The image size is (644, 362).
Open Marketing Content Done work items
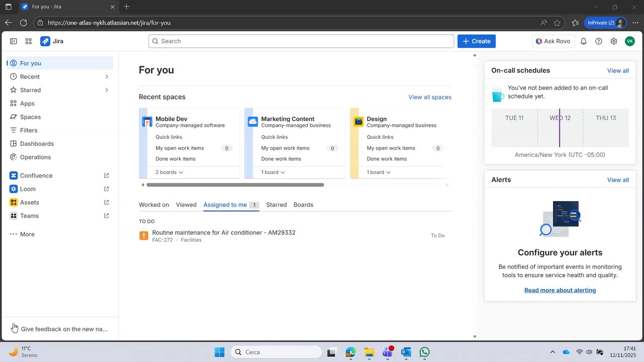(x=281, y=159)
